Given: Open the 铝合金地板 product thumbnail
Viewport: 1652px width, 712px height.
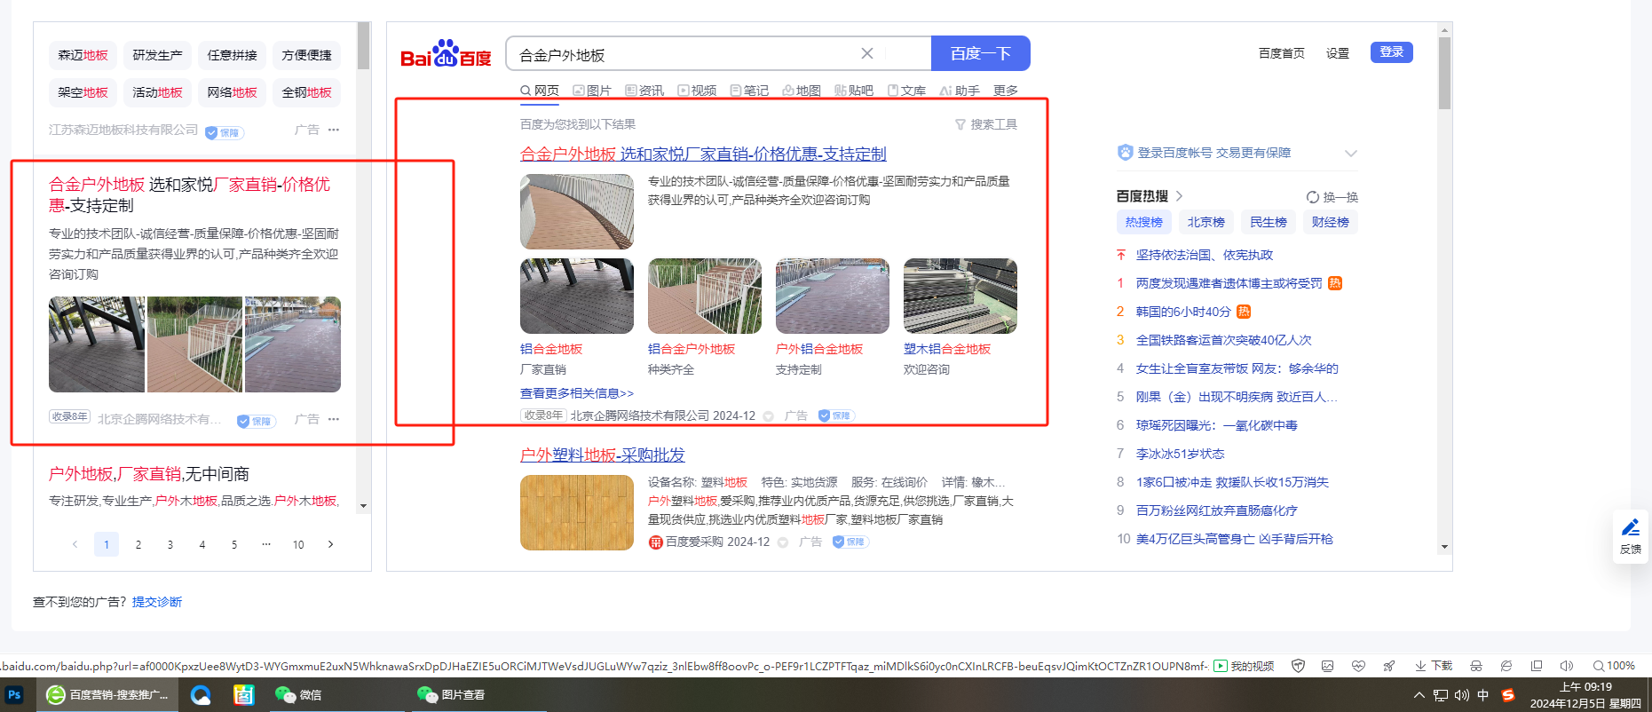Looking at the screenshot, I should click(x=577, y=297).
